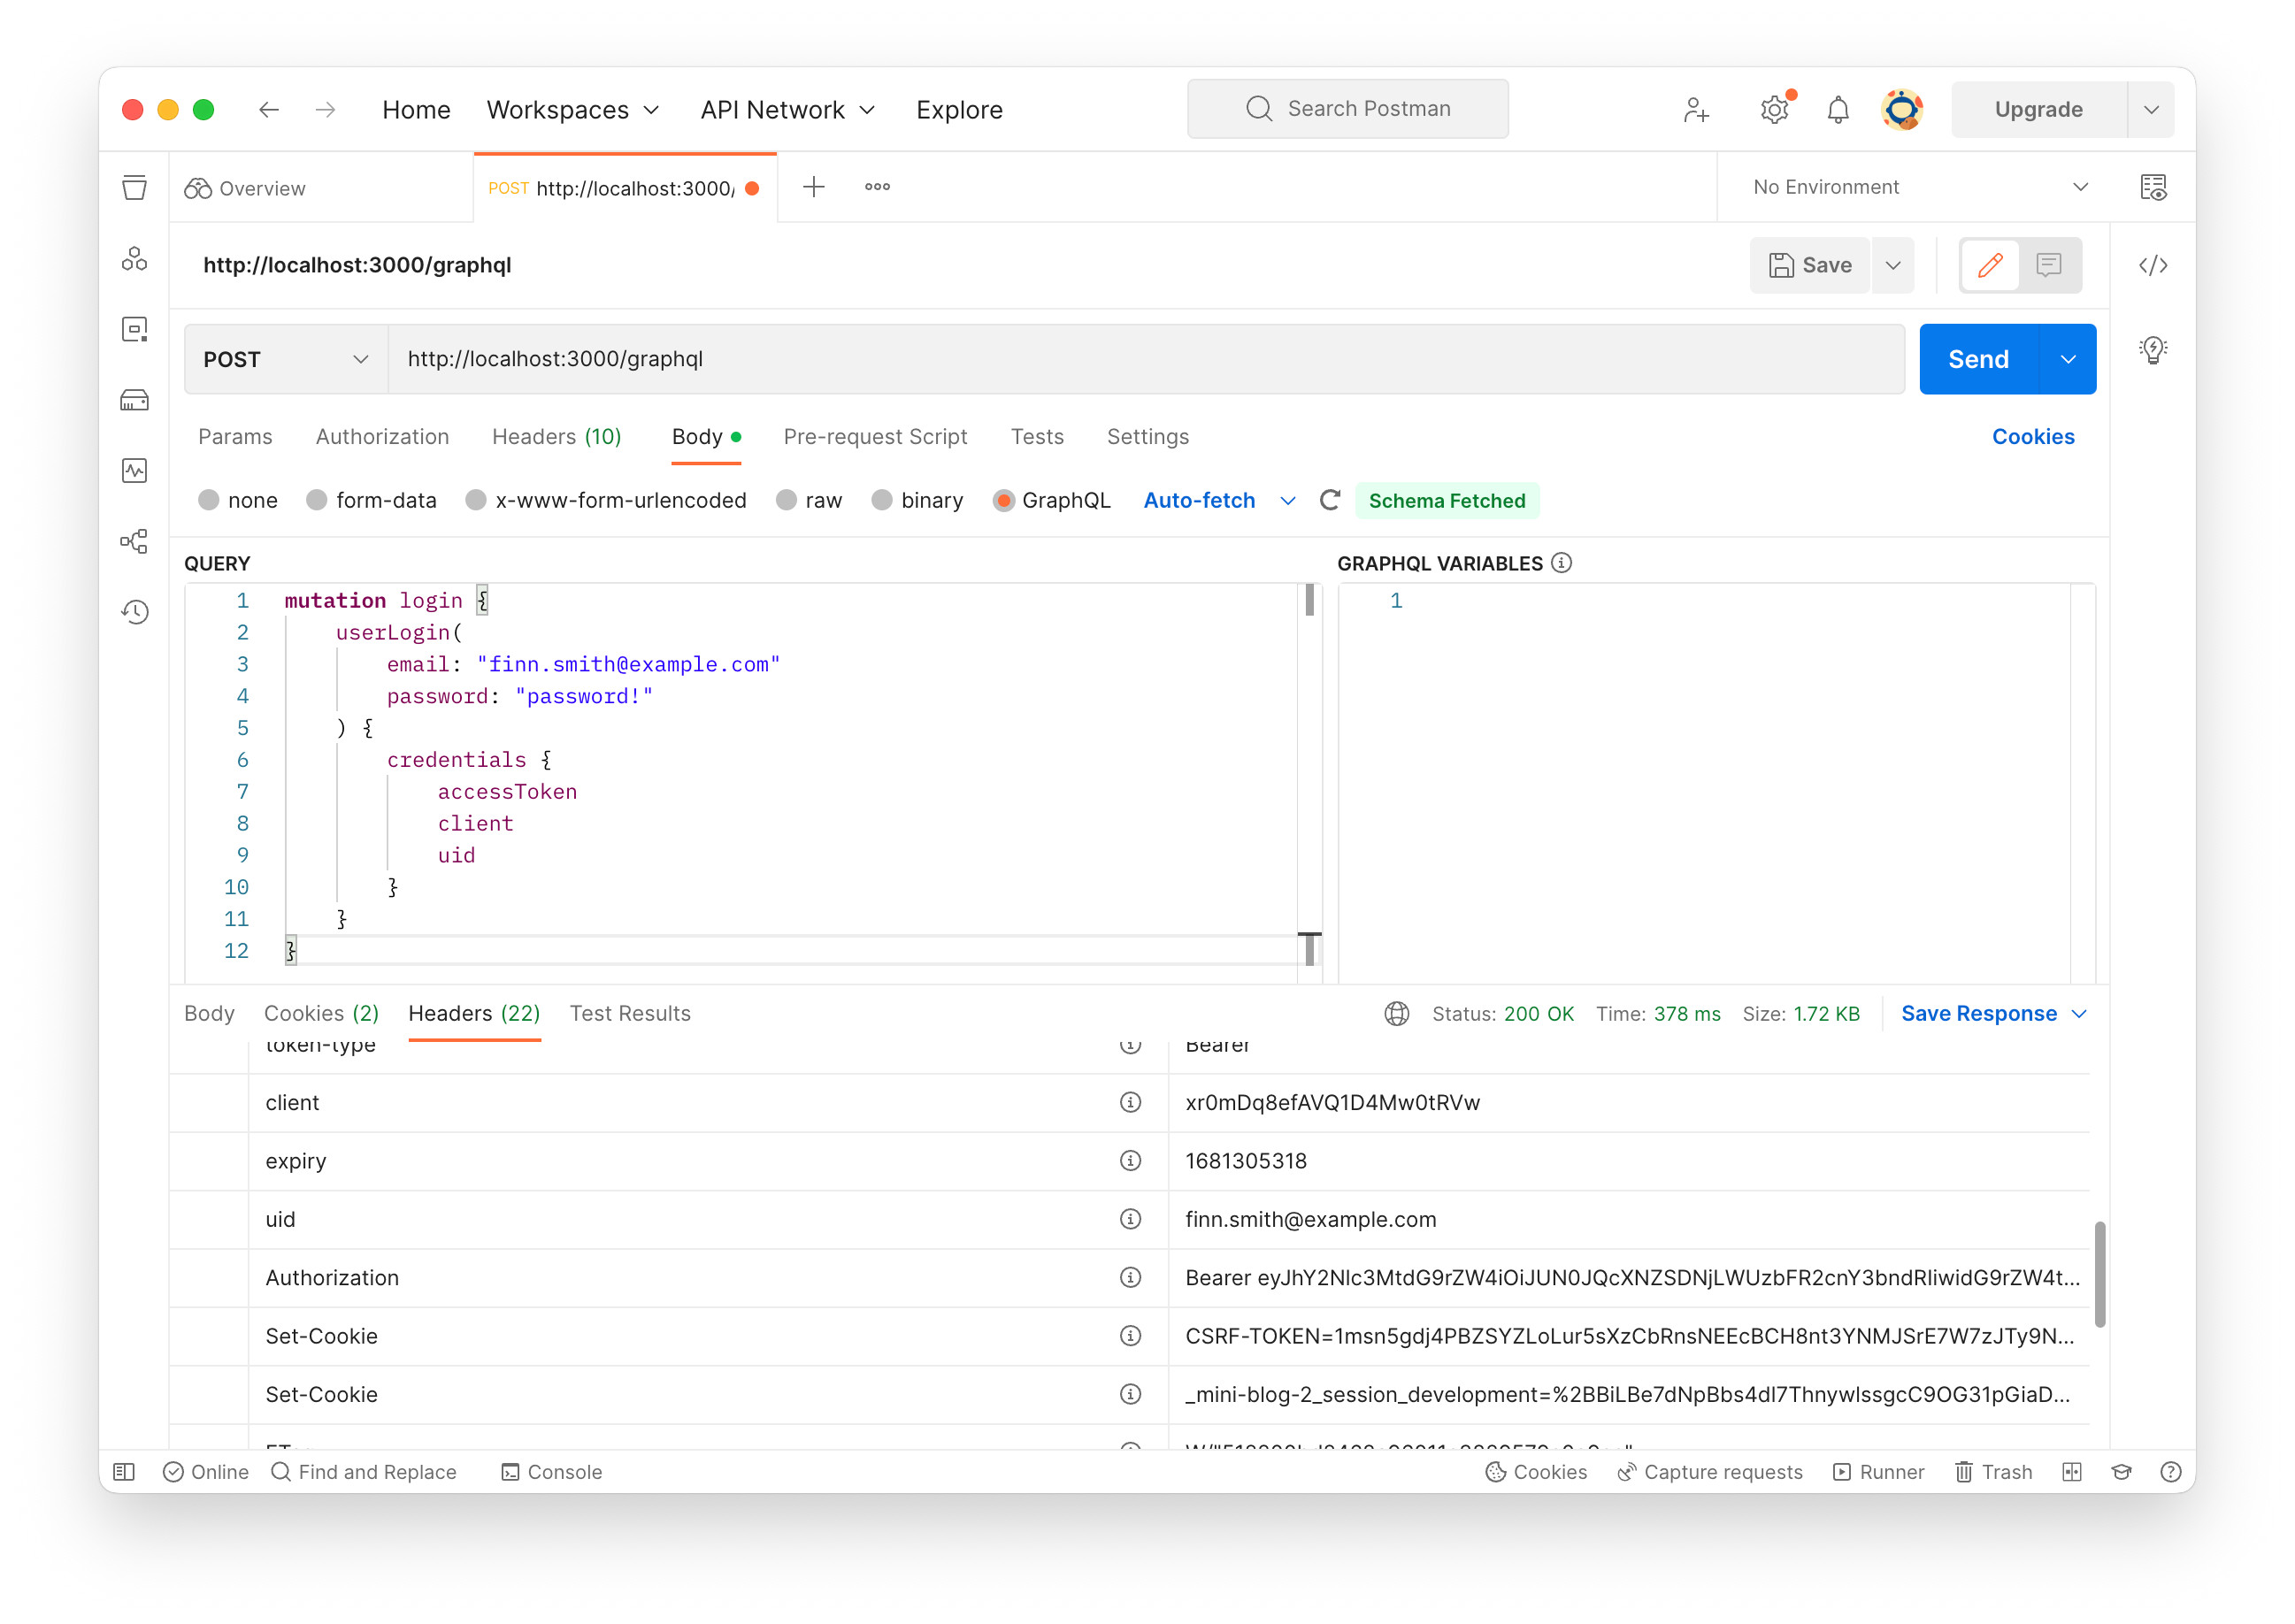Open the Flows sidebar icon

coord(134,541)
